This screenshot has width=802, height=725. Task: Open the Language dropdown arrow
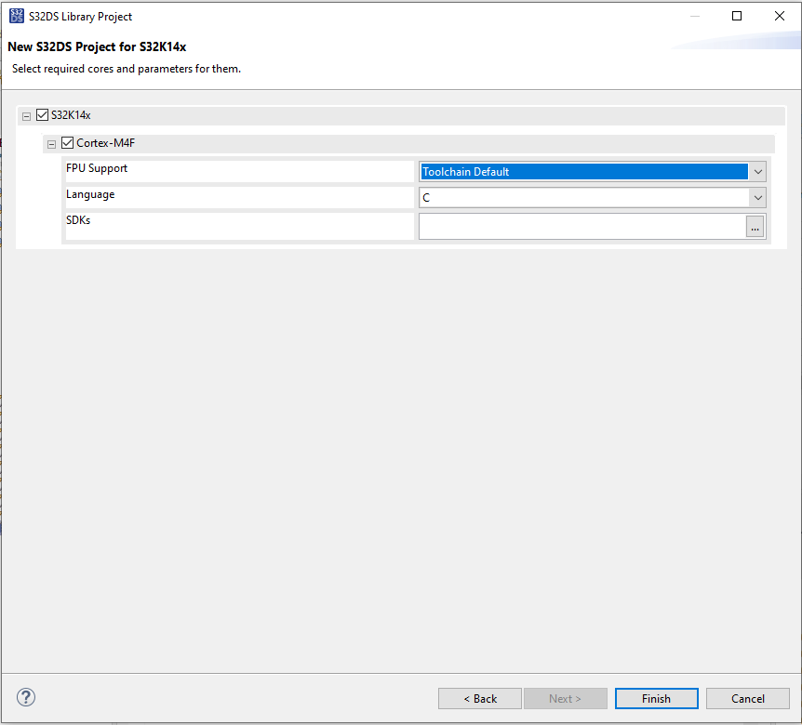(x=758, y=198)
